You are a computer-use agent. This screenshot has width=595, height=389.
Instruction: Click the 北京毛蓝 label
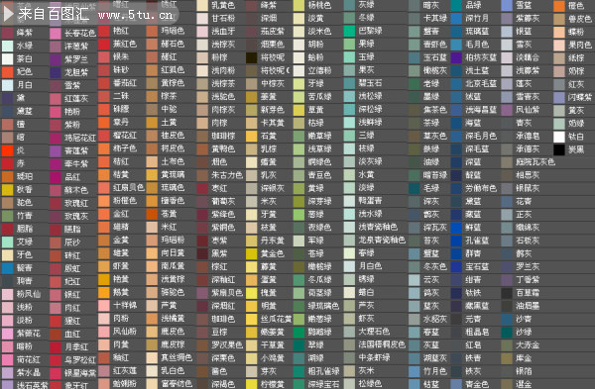[481, 84]
